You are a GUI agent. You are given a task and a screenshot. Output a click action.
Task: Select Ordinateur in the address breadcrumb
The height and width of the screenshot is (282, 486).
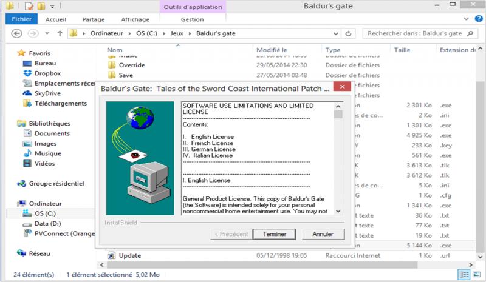click(x=107, y=33)
